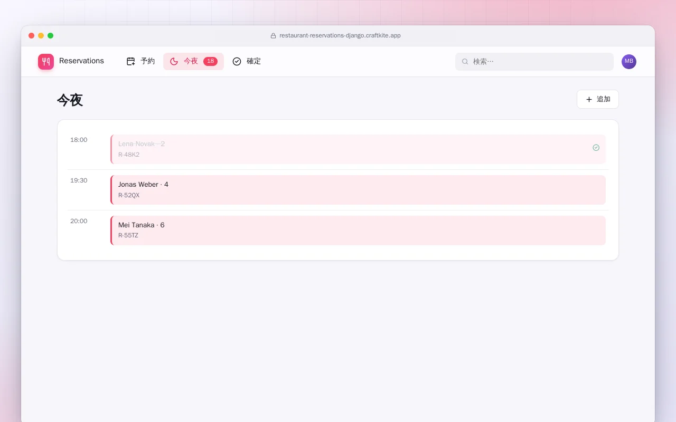Click the calendar icon beside 予約

pyautogui.click(x=131, y=61)
